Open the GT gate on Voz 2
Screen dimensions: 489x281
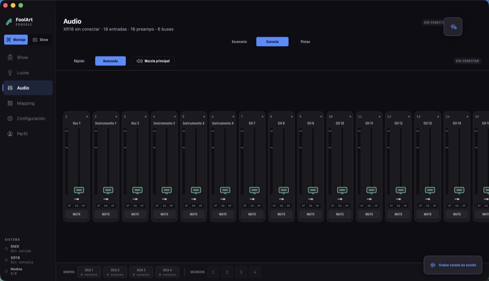coord(128,206)
